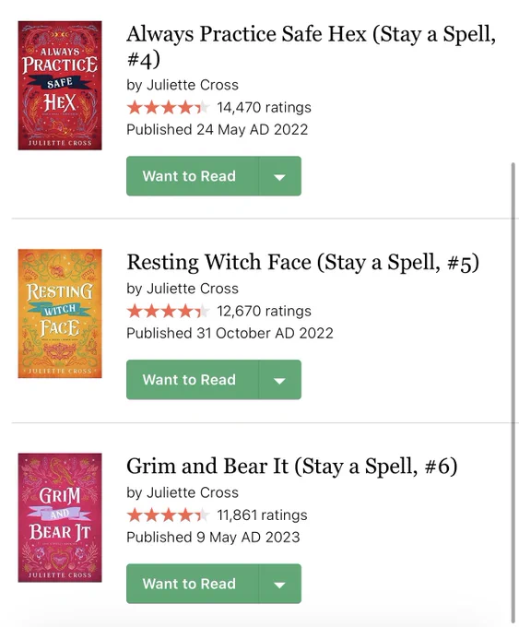Click star rating for Resting Witch Face

168,311
